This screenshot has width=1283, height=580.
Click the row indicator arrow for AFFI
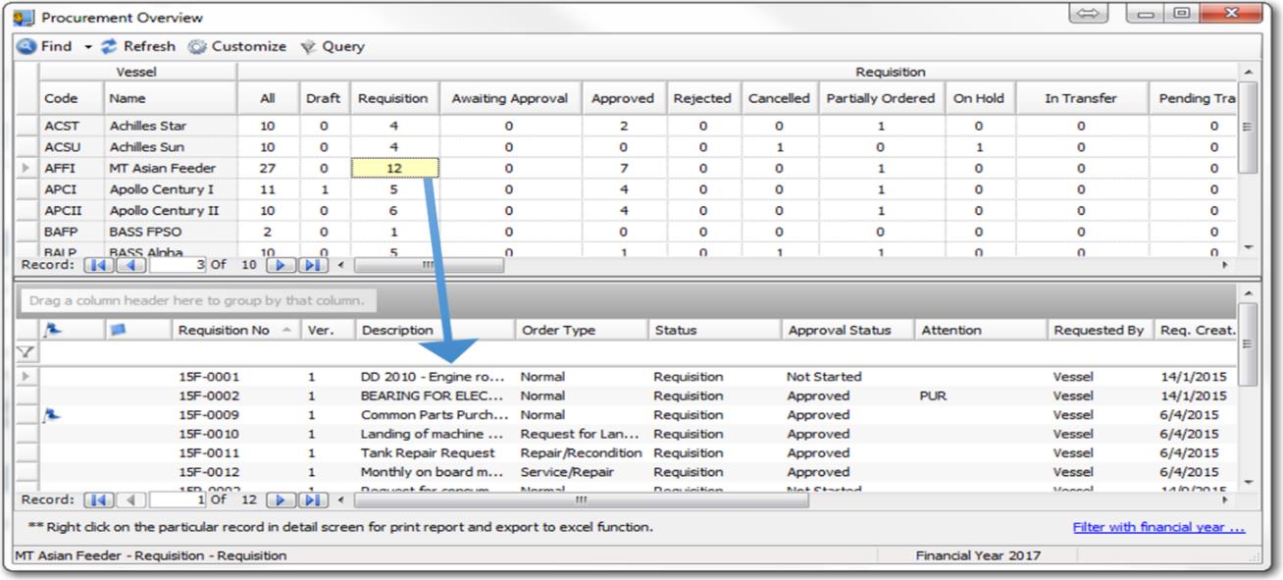26,169
